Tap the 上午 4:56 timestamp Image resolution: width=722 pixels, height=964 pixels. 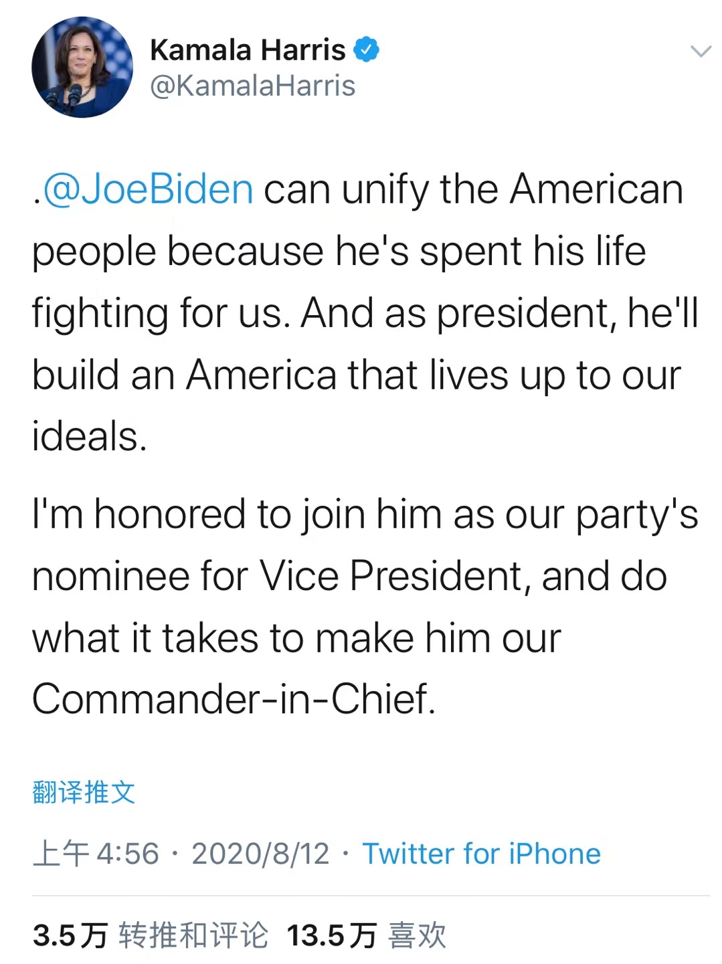pos(96,854)
